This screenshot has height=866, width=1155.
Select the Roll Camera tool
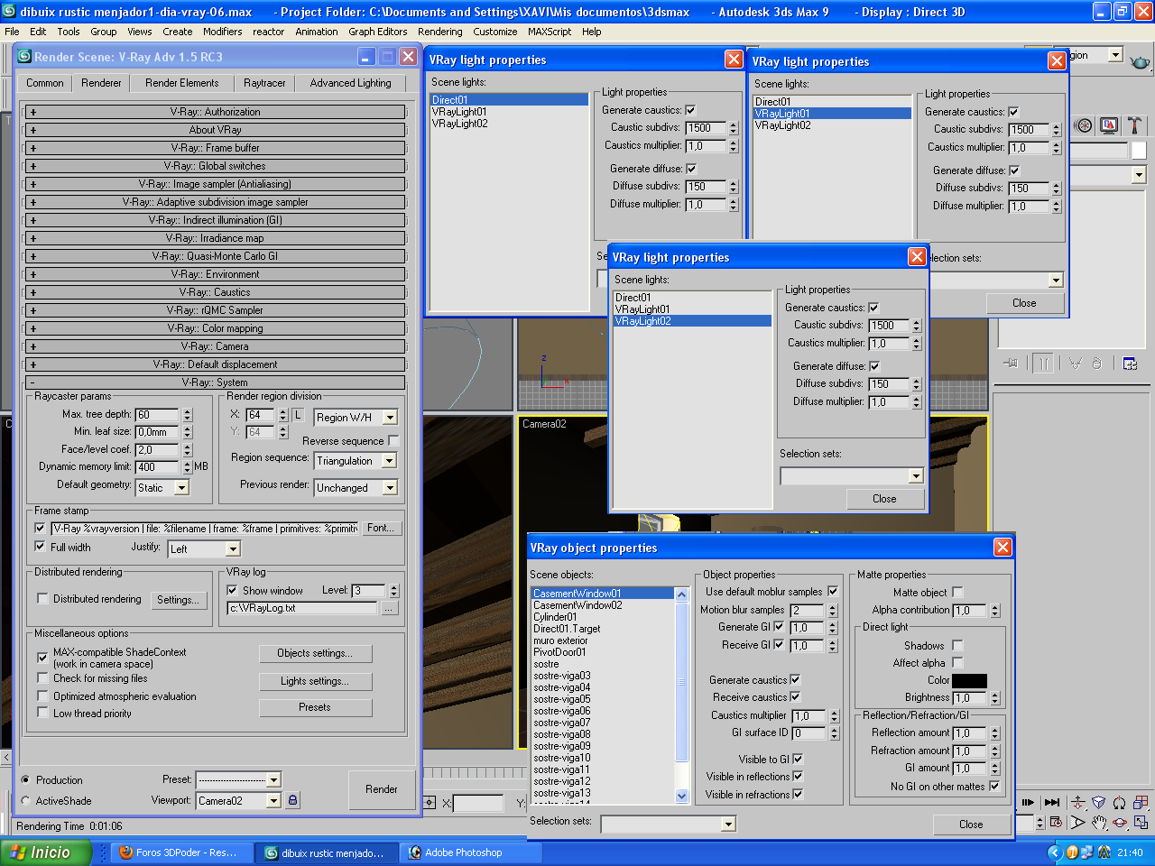pos(1120,802)
